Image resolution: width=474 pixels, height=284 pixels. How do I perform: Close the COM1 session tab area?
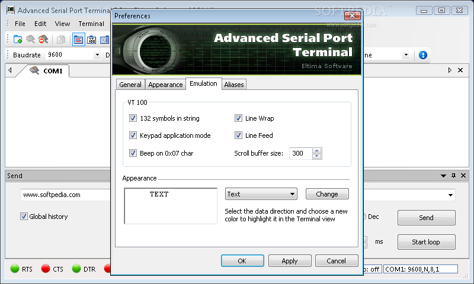(x=460, y=70)
